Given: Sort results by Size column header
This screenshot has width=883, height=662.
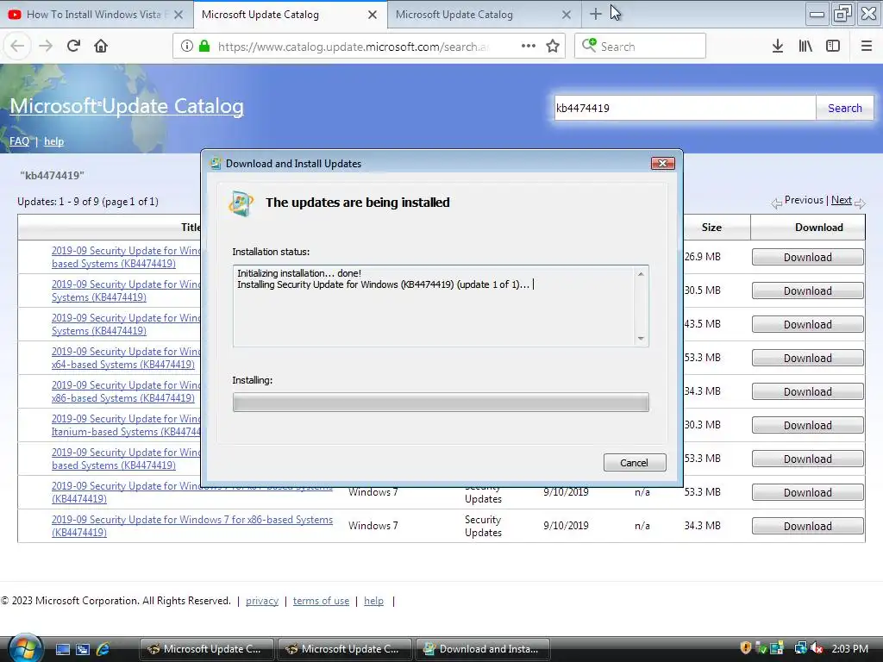Looking at the screenshot, I should pos(711,228).
